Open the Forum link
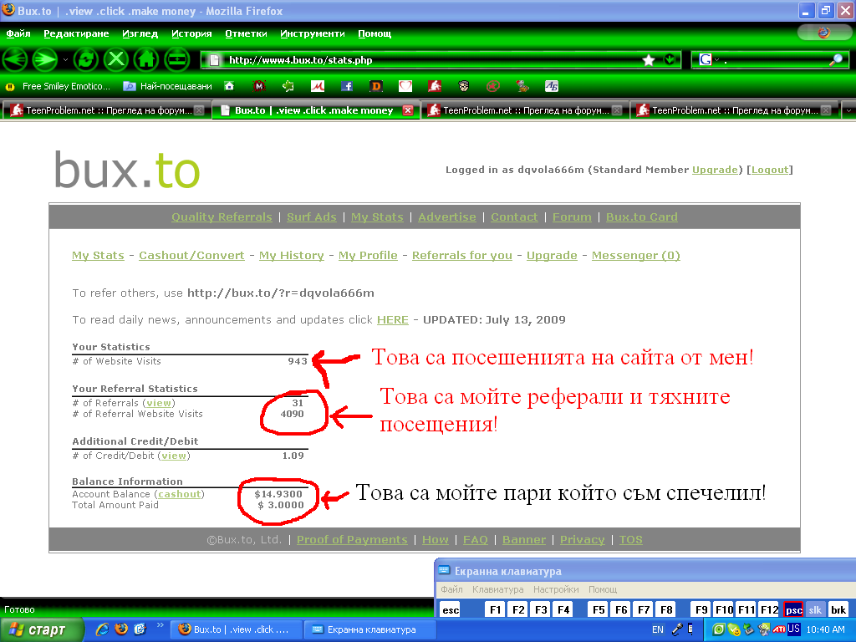Image resolution: width=856 pixels, height=642 pixels. (572, 217)
